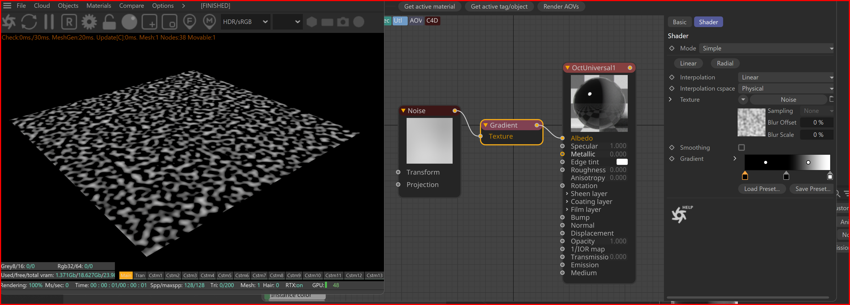
Task: Click the Load Preset button
Action: (762, 189)
